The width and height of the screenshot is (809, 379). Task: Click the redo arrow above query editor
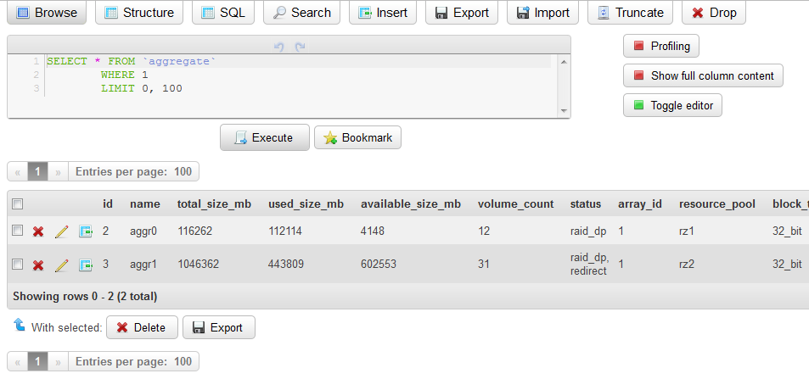coord(300,47)
